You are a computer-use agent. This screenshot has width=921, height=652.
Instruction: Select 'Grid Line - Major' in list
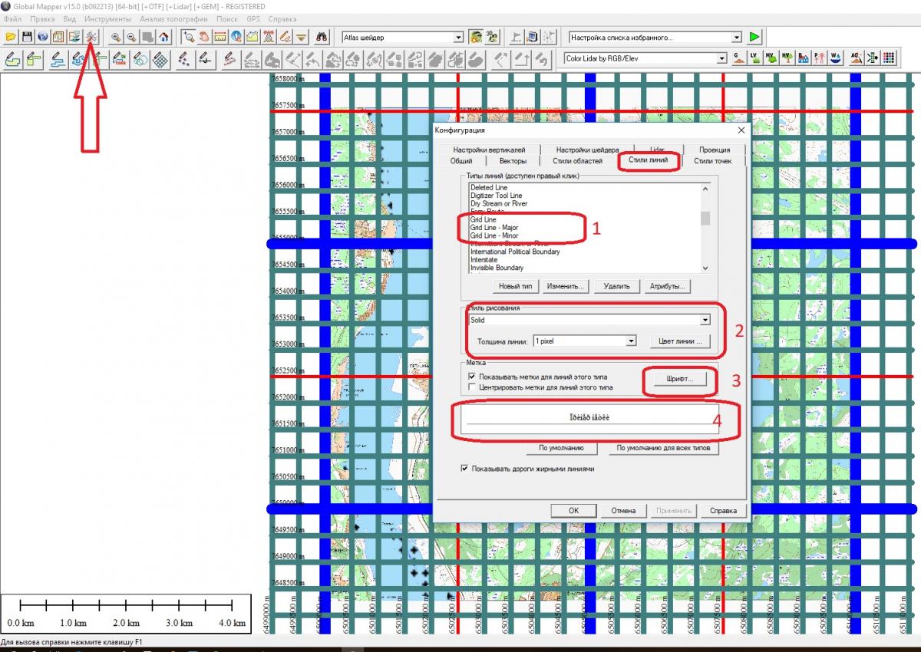(x=494, y=228)
